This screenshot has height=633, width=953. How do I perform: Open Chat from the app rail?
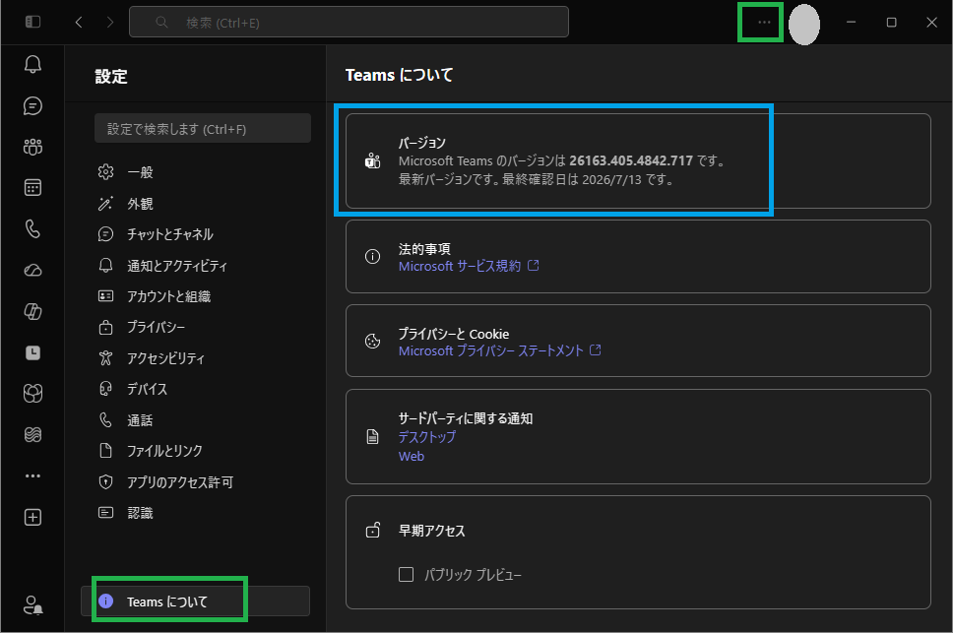click(32, 105)
